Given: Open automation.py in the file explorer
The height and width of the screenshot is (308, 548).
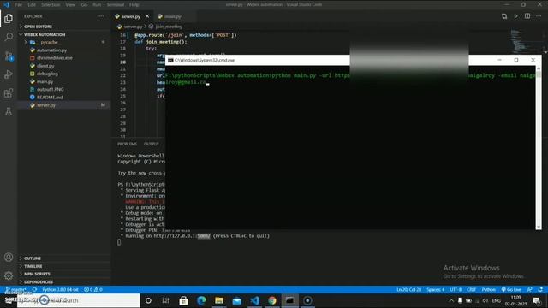Looking at the screenshot, I should pos(64,50).
